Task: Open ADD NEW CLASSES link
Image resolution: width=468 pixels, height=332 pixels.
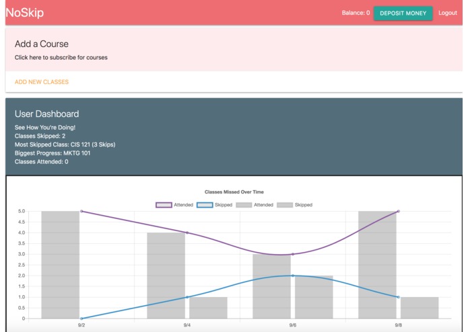Action: pyautogui.click(x=42, y=82)
